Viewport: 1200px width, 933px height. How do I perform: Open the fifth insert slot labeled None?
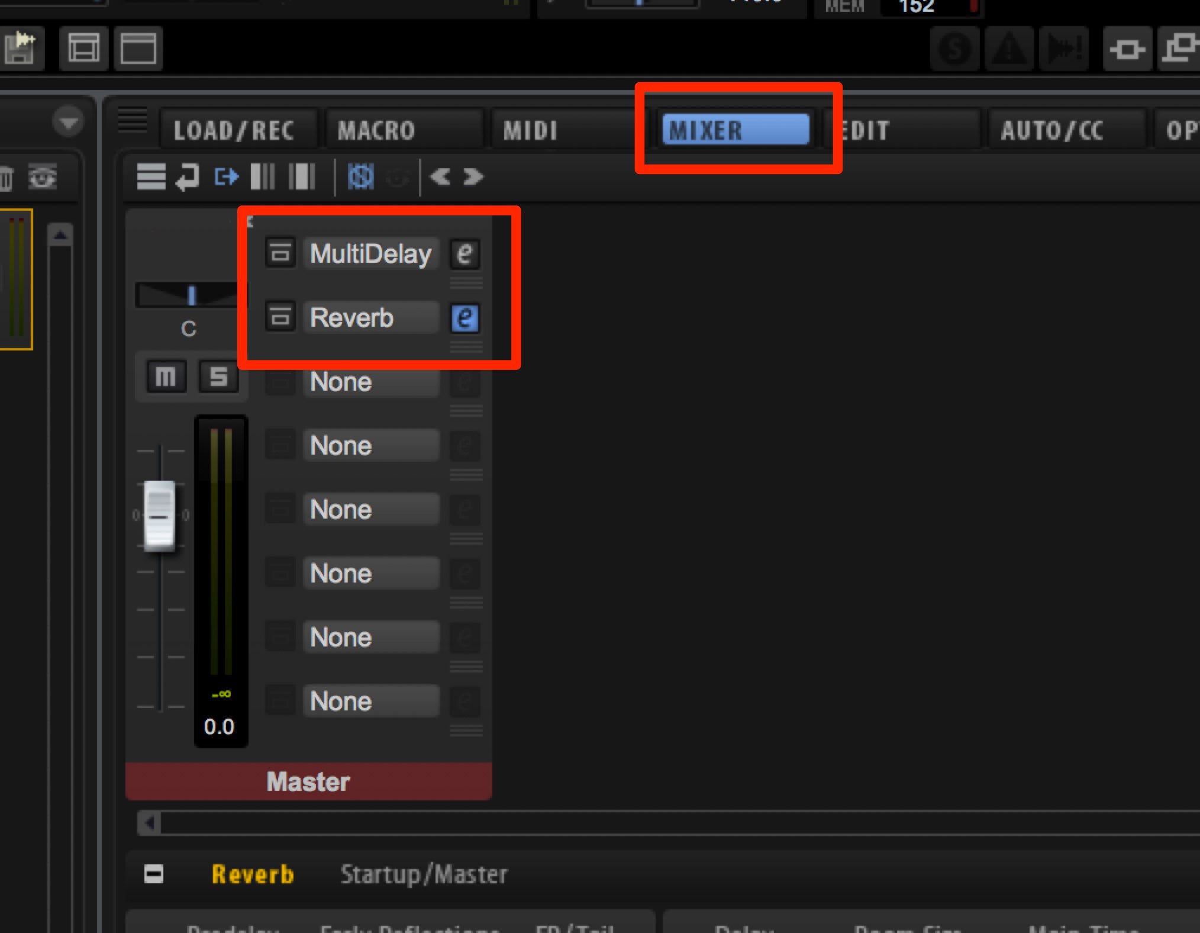(371, 509)
